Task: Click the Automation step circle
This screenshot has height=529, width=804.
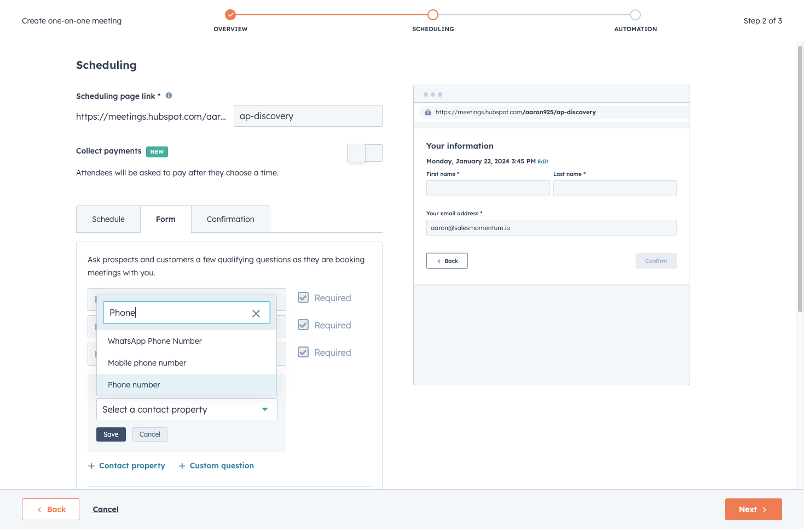Action: click(635, 15)
